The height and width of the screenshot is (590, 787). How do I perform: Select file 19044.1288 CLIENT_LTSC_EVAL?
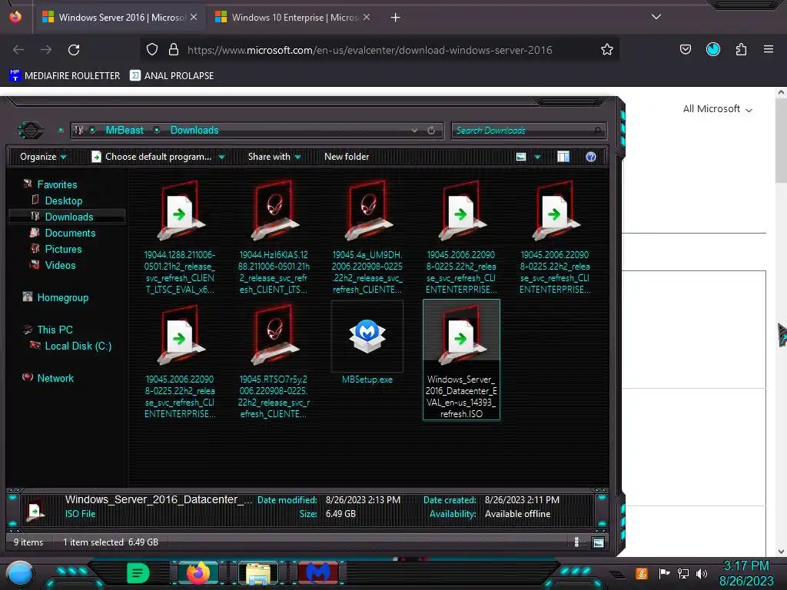point(180,237)
